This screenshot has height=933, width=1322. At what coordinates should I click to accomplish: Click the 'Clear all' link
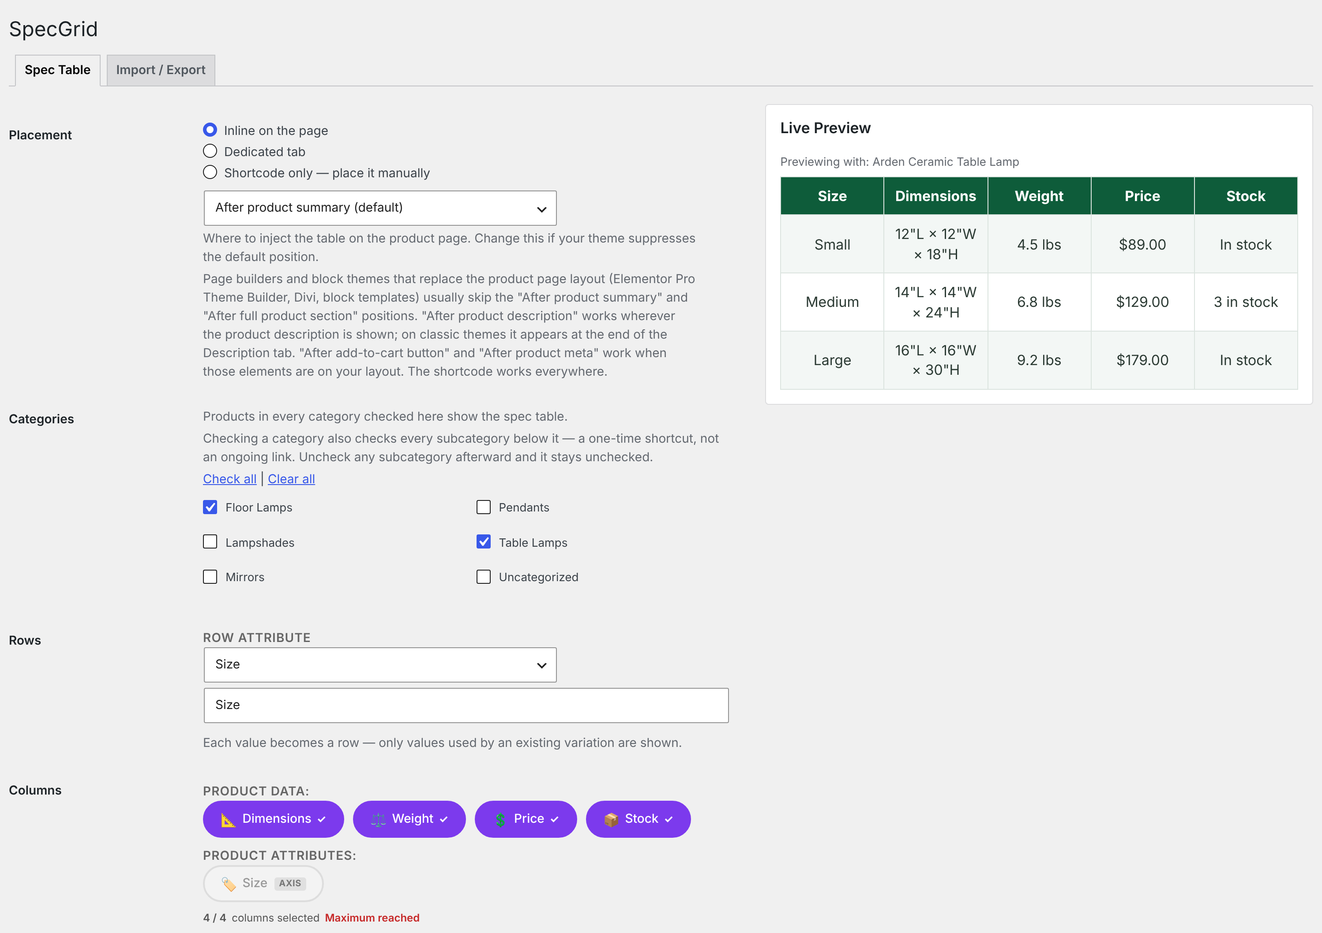coord(291,479)
